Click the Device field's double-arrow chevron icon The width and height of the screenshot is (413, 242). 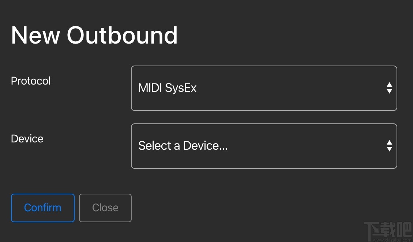tap(389, 146)
